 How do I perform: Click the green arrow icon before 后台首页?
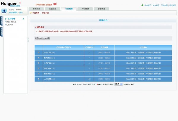(x=142, y=5)
